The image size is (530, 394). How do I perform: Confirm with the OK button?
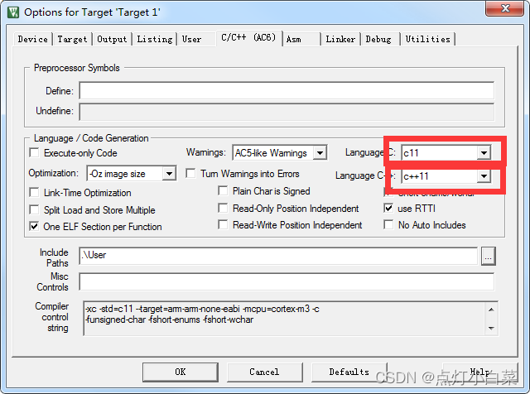[x=181, y=372]
